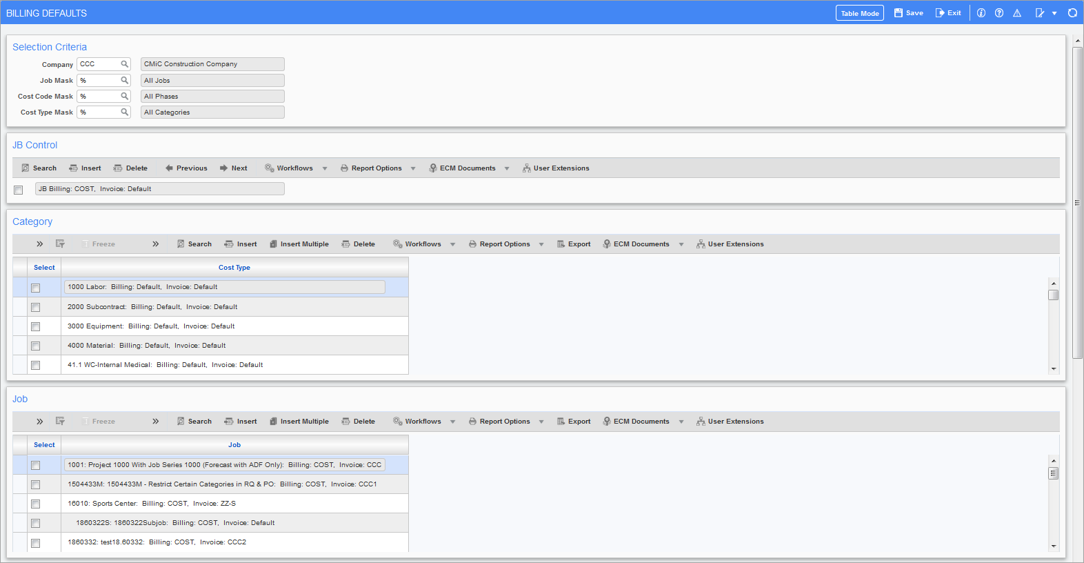Click Search in JB Control toolbar
This screenshot has height=563, width=1084.
39,168
